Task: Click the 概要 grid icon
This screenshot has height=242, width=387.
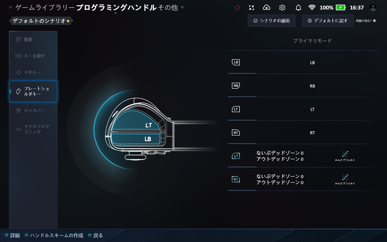Action: point(18,39)
